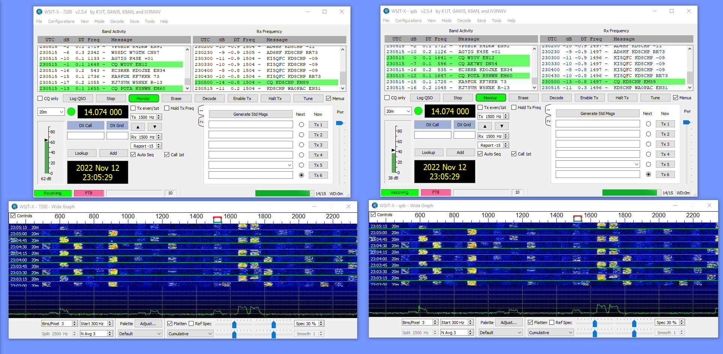Click the Pwr slider handle in qdx window
Viewport: 723px width, 354px height.
687,122
